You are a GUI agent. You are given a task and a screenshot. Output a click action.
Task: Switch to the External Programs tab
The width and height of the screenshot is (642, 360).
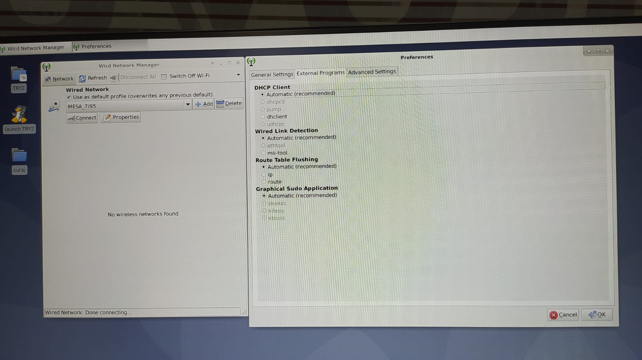[320, 73]
